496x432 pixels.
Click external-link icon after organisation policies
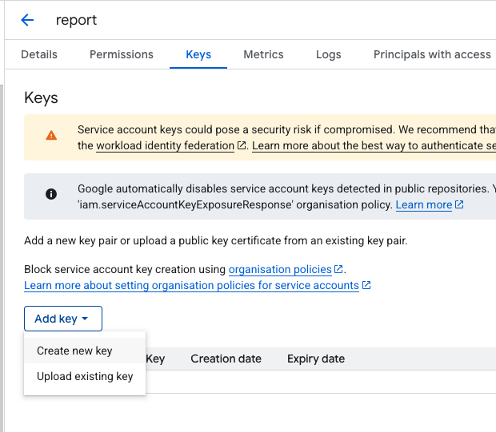point(338,270)
